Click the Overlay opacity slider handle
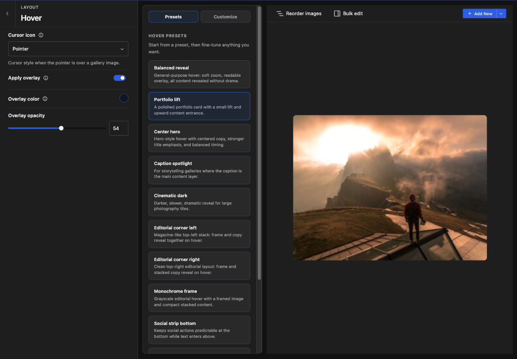Screen dimensions: 517x359 tap(61, 128)
